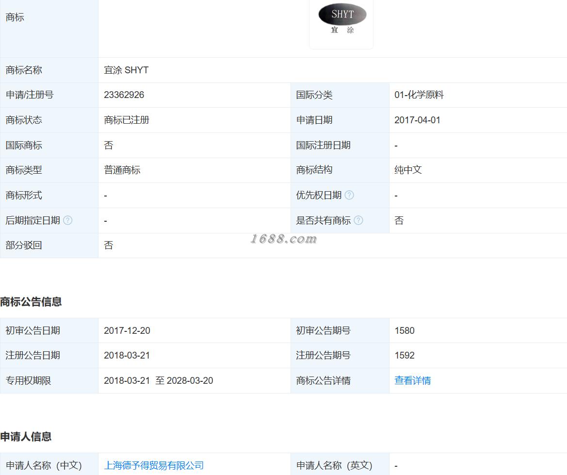Click the 国际注册日期 label cell
Viewport: 567px width, 475px height.
[x=340, y=145]
